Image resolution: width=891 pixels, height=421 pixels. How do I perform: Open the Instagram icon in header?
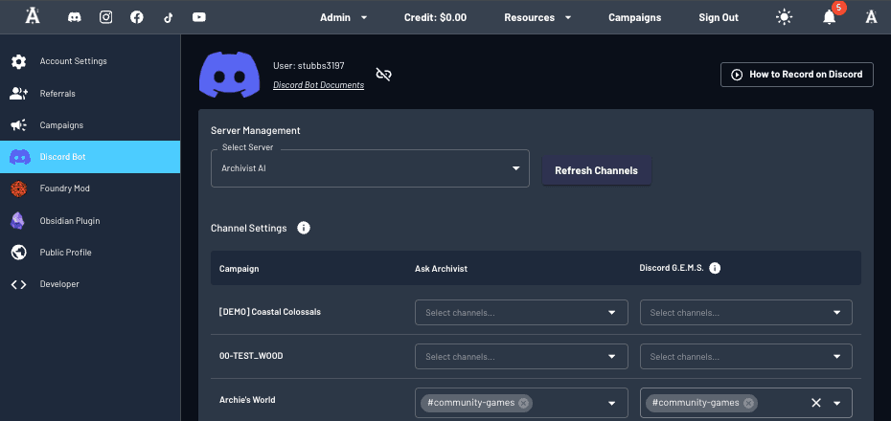[105, 17]
